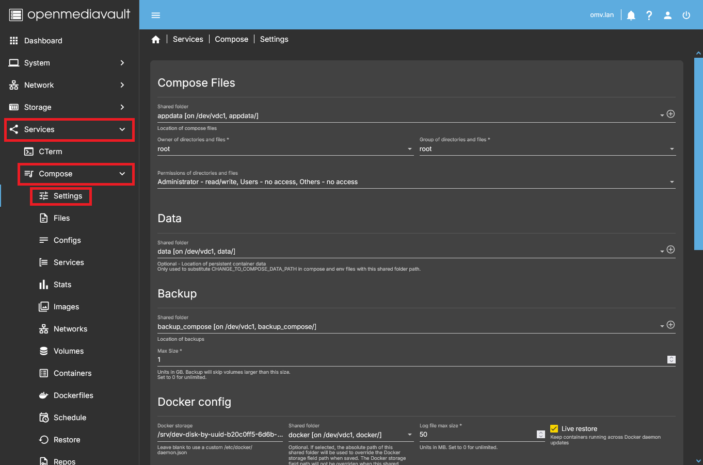
Task: Open the Permissions of directories dropdown
Action: (x=416, y=182)
